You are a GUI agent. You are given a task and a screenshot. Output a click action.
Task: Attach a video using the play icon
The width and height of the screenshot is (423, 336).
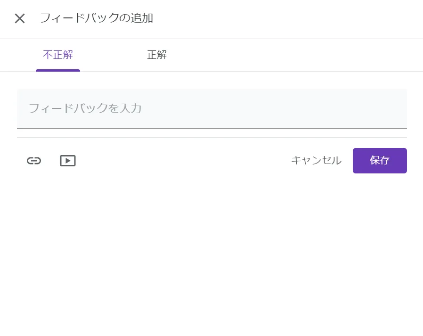tap(68, 161)
